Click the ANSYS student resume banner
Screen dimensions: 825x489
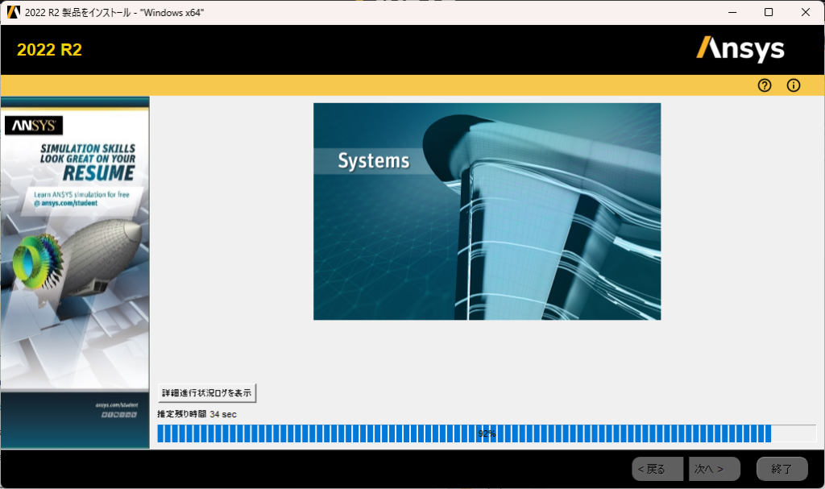[x=75, y=272]
